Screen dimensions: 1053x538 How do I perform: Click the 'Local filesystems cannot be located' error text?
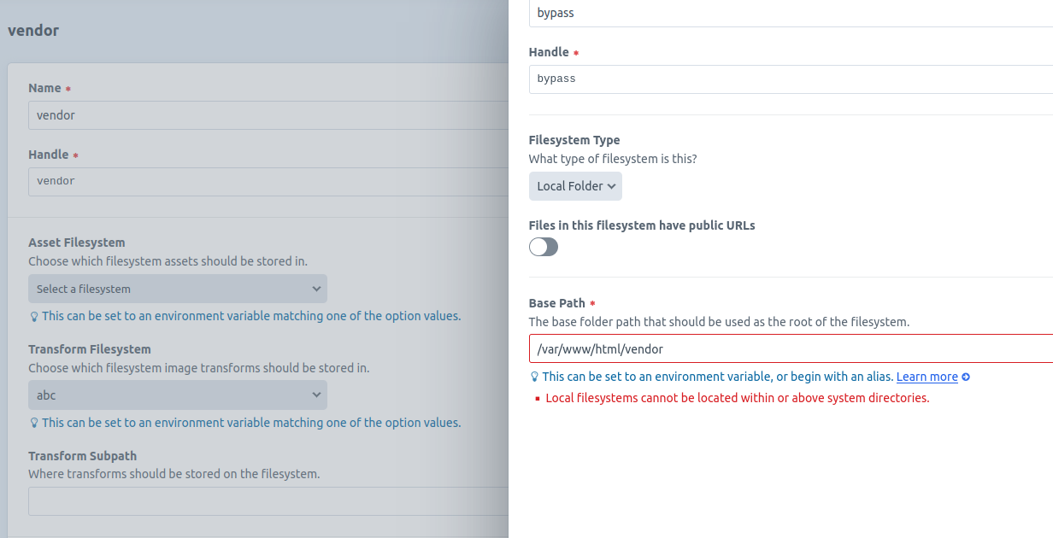(737, 398)
